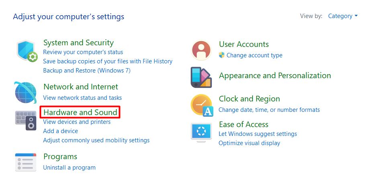370x188 pixels.
Task: Click the Network and Internet globe icon
Action: pos(25,92)
